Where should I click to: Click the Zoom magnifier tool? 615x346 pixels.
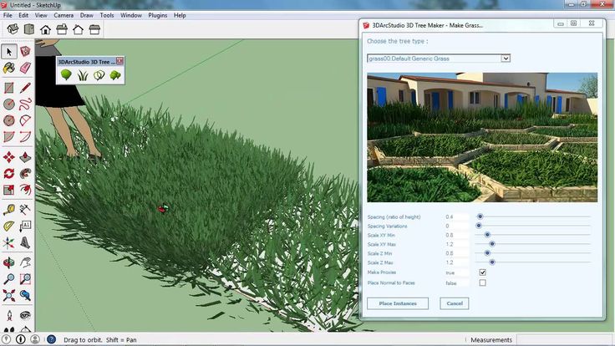[x=9, y=279]
